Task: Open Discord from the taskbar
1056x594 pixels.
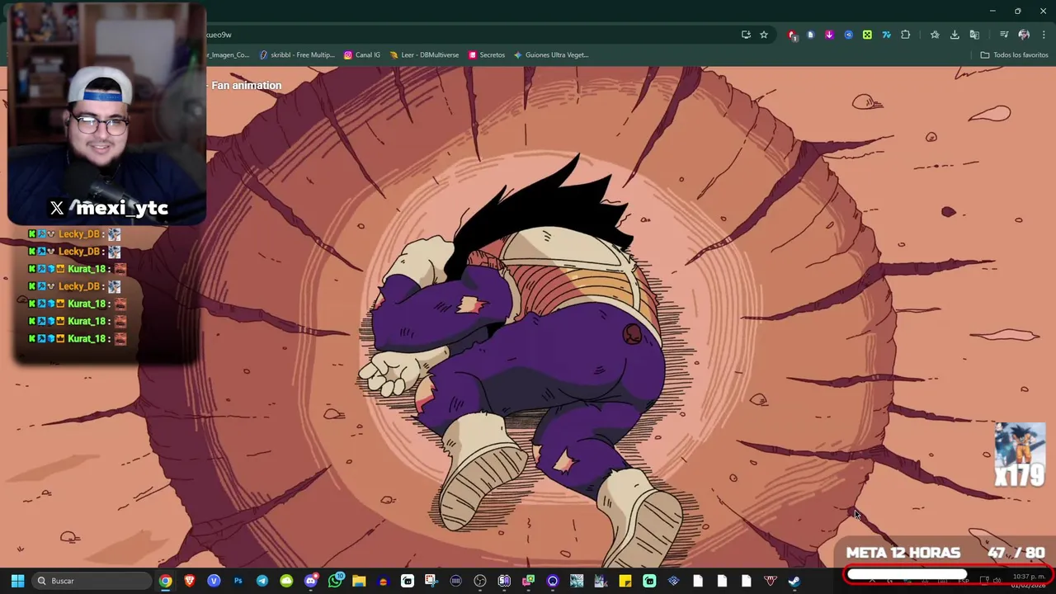Action: pyautogui.click(x=310, y=581)
